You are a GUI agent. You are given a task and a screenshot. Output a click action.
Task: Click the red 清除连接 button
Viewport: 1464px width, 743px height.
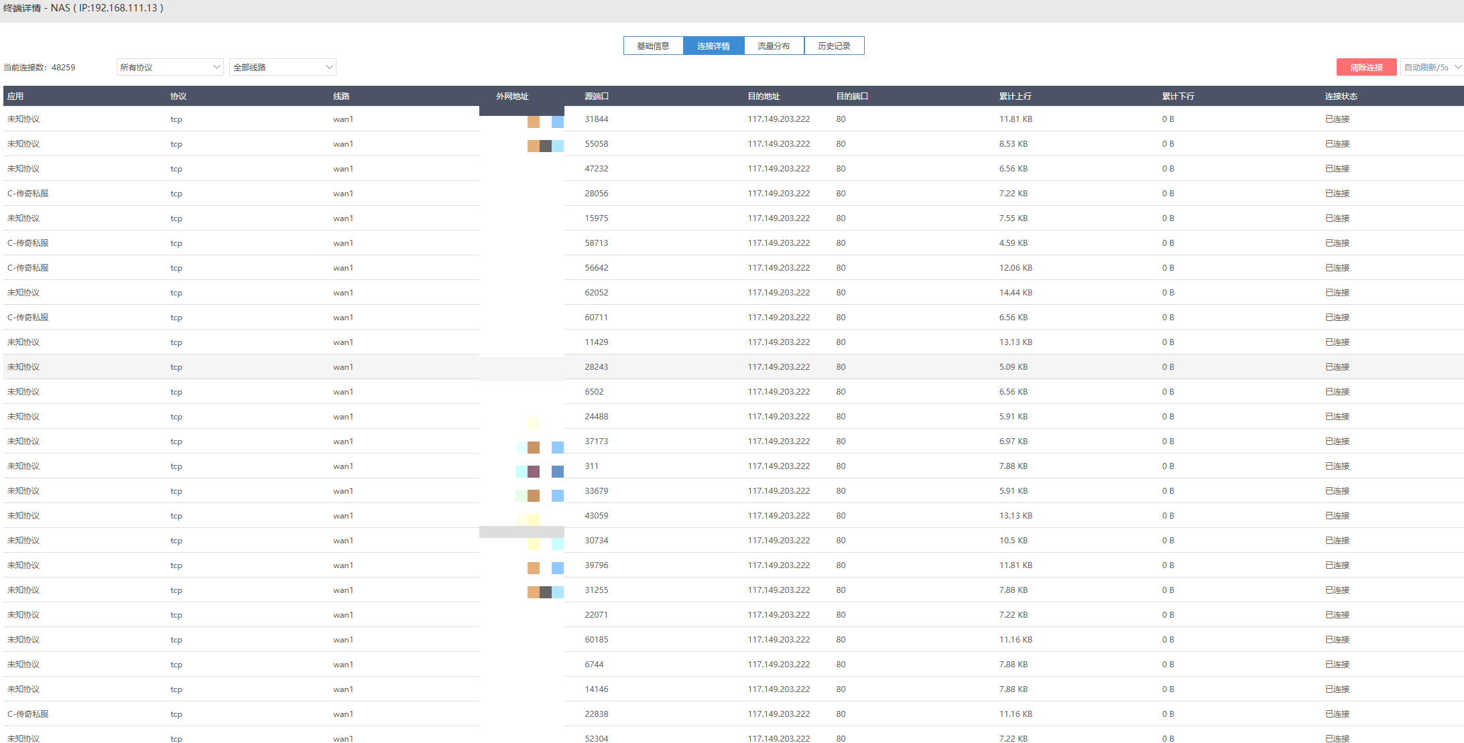pos(1365,67)
